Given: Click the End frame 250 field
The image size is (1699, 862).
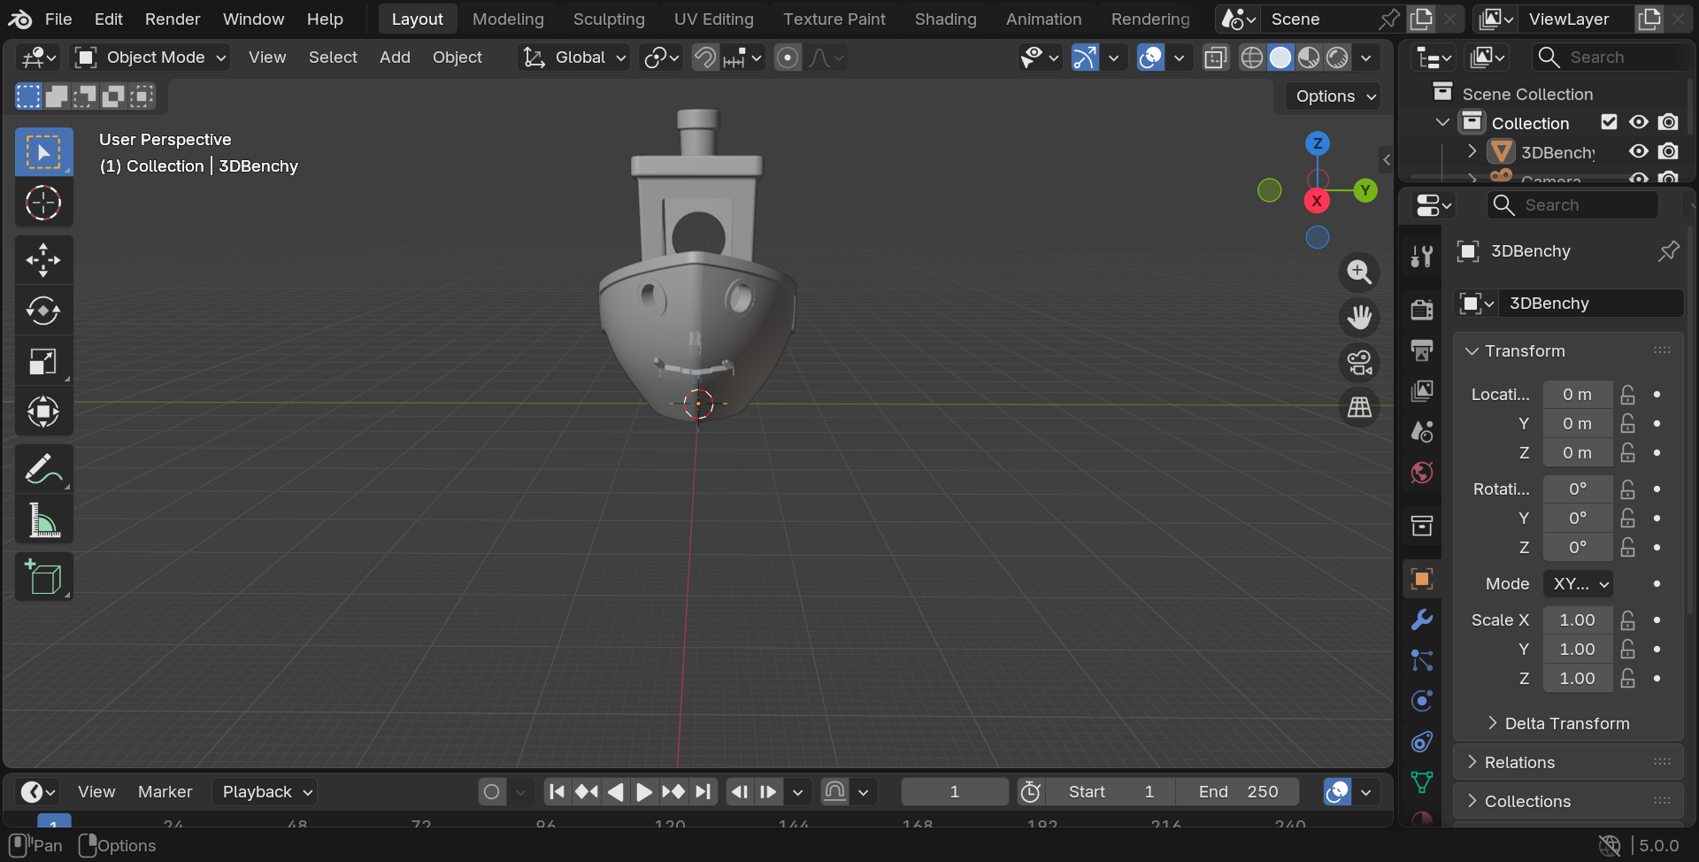Looking at the screenshot, I should [x=1238, y=792].
